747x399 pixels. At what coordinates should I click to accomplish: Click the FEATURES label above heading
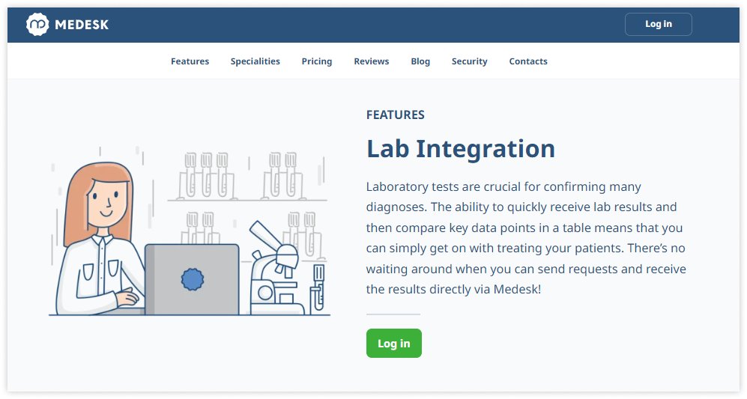point(396,115)
